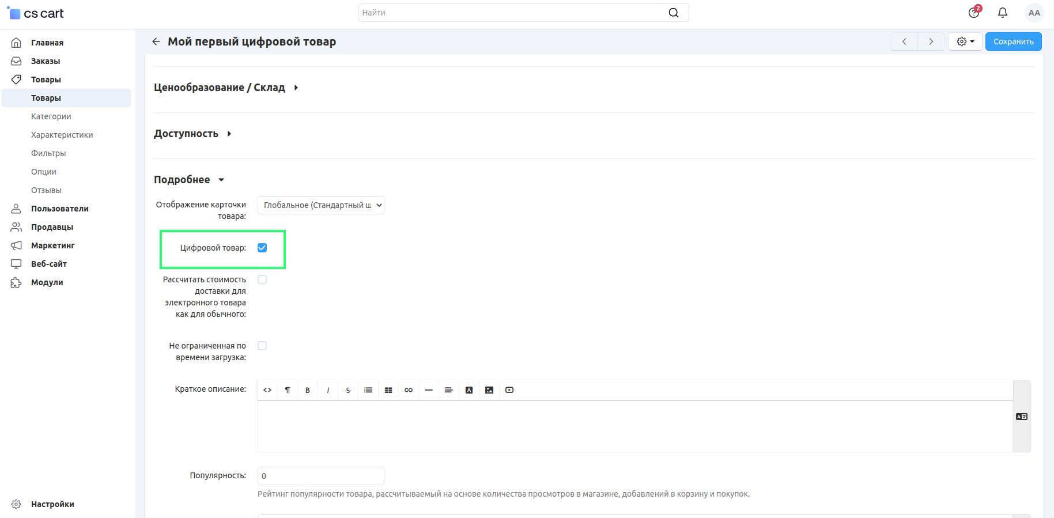Click the Популярность input field
Viewport: 1054px width, 518px height.
point(320,476)
